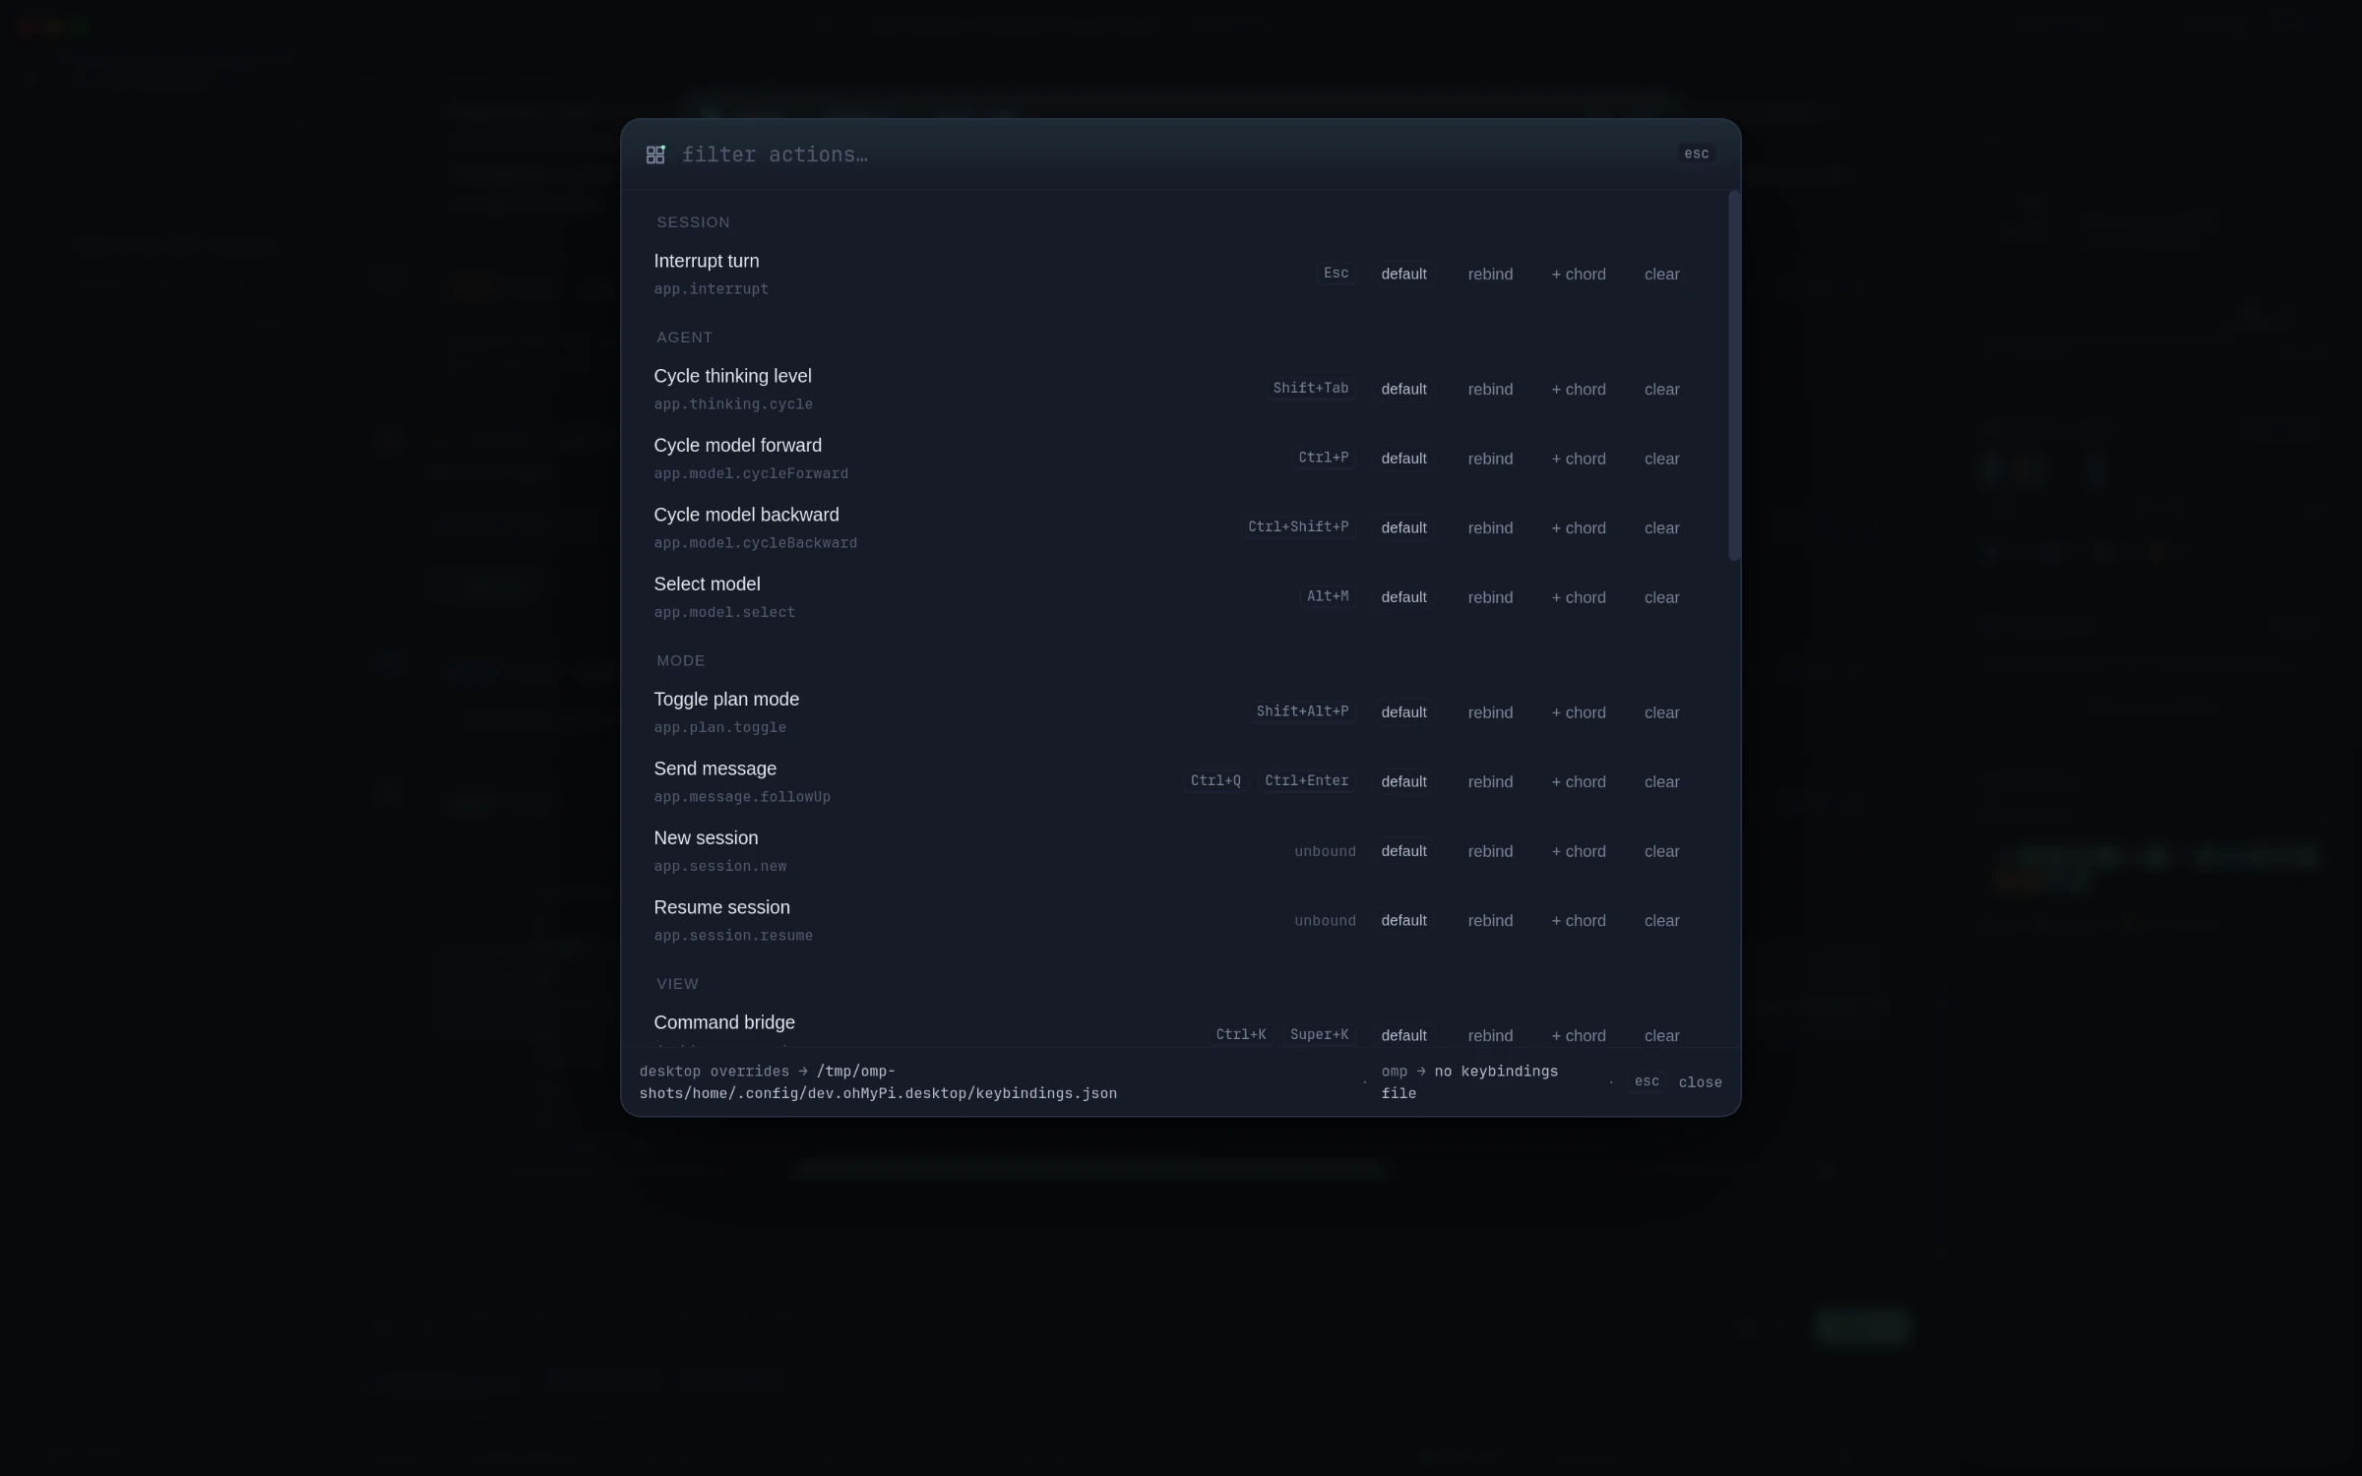Focus the filter actions search field
2362x1476 pixels.
click(x=1171, y=154)
